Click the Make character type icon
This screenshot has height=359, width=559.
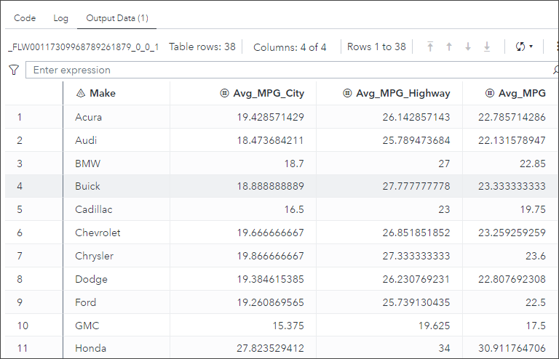[x=81, y=93]
